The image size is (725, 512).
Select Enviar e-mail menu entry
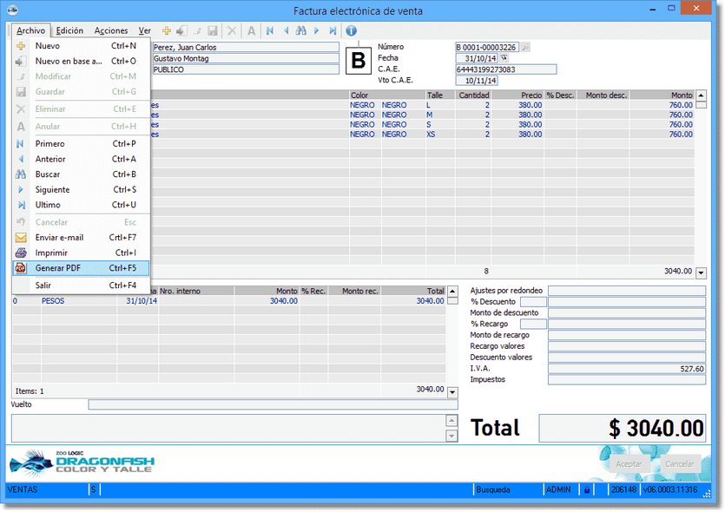click(x=59, y=237)
